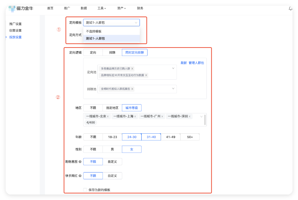Remove the 一线城市-上海 city tag

(135, 116)
